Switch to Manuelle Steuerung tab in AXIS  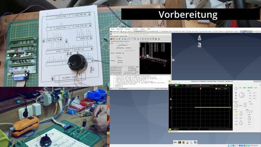click(117, 41)
